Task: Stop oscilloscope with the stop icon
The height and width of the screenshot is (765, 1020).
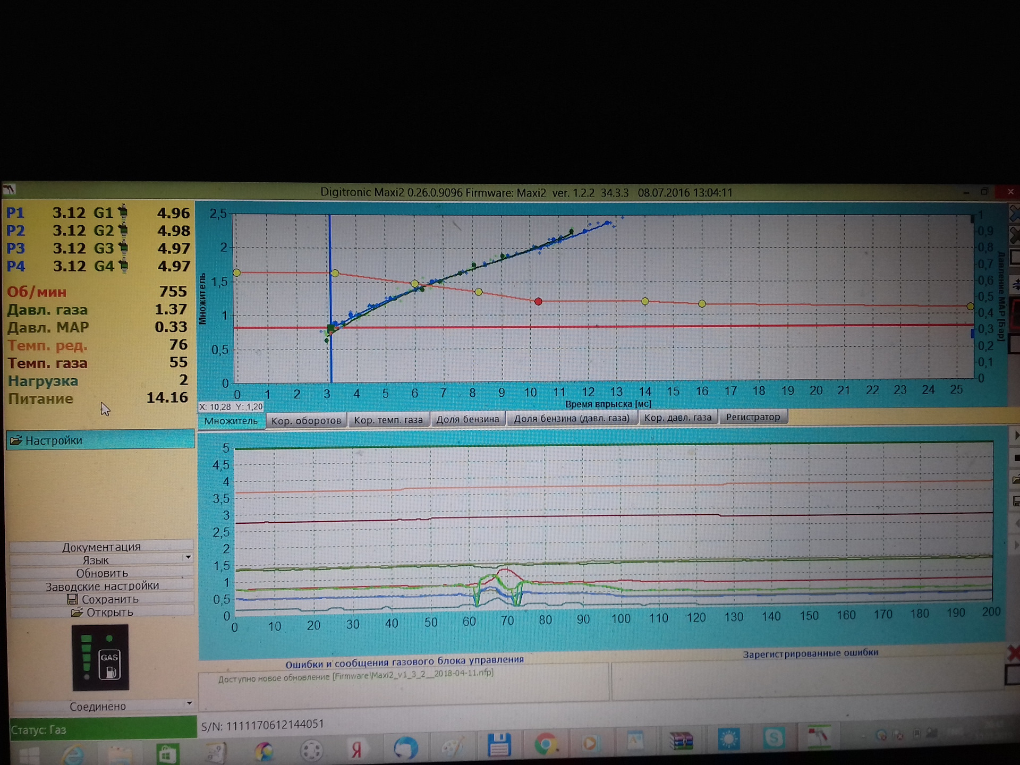Action: coord(1016,457)
